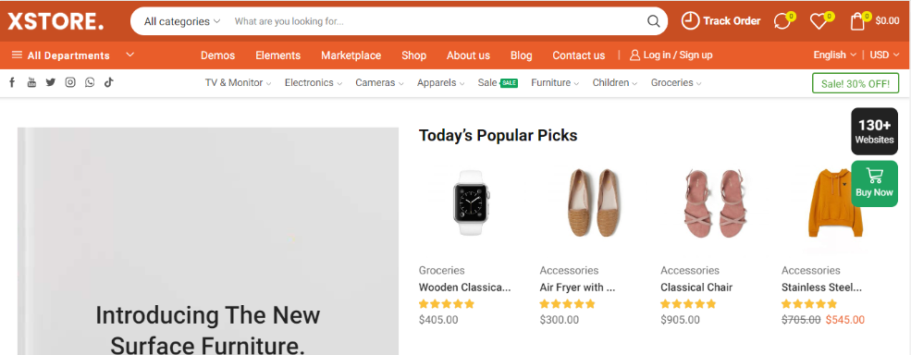Open the Marketplace menu item
The width and height of the screenshot is (911, 355).
(351, 55)
